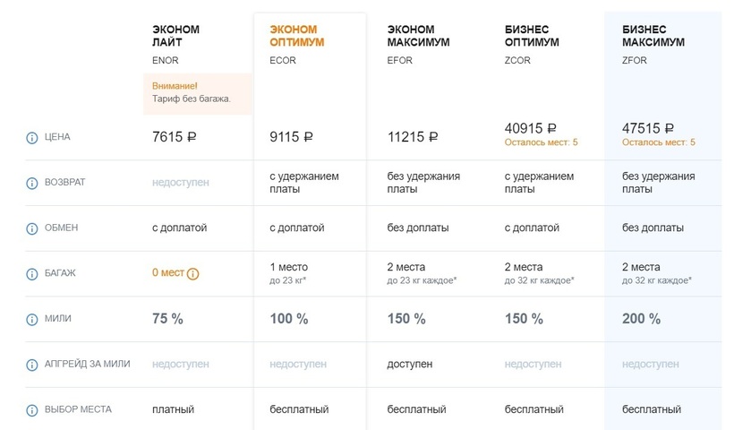Click the info icon next to ЦЕНА
The width and height of the screenshot is (734, 430).
[31, 138]
